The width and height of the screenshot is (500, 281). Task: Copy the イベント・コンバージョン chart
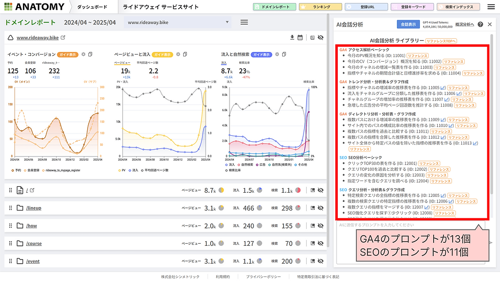point(90,55)
